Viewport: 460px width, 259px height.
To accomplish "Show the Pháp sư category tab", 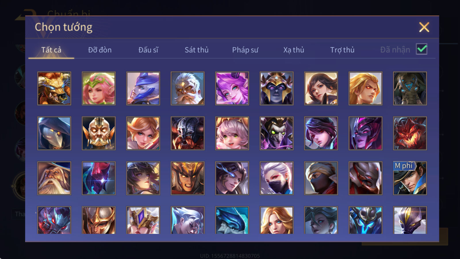I will click(x=245, y=50).
